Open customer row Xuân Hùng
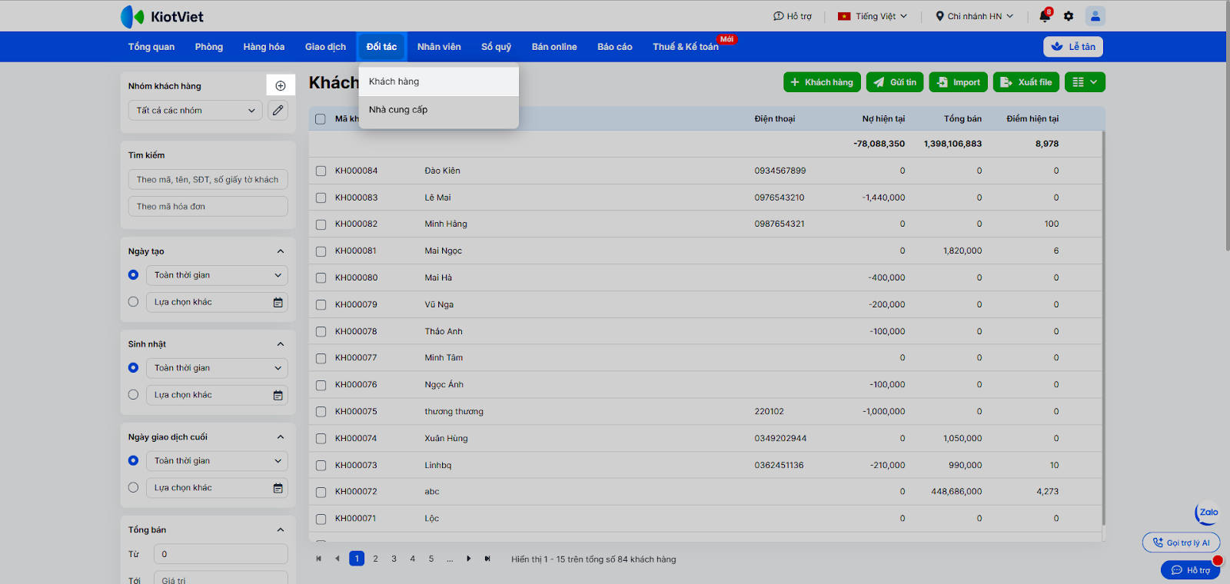Image resolution: width=1230 pixels, height=584 pixels. tap(706, 439)
